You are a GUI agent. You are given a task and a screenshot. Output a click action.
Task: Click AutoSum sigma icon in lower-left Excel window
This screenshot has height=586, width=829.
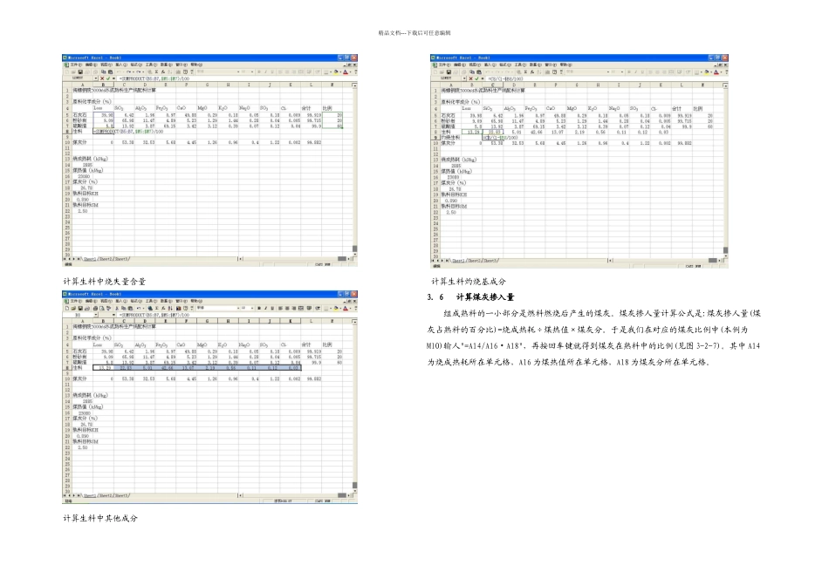pyautogui.click(x=156, y=308)
